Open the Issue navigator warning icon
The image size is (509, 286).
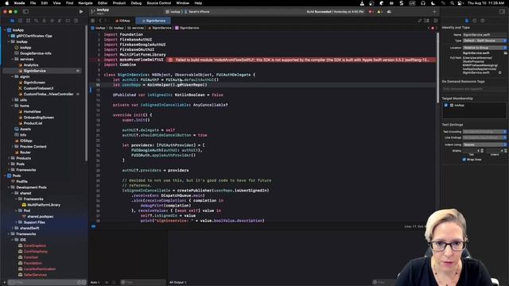45,21
